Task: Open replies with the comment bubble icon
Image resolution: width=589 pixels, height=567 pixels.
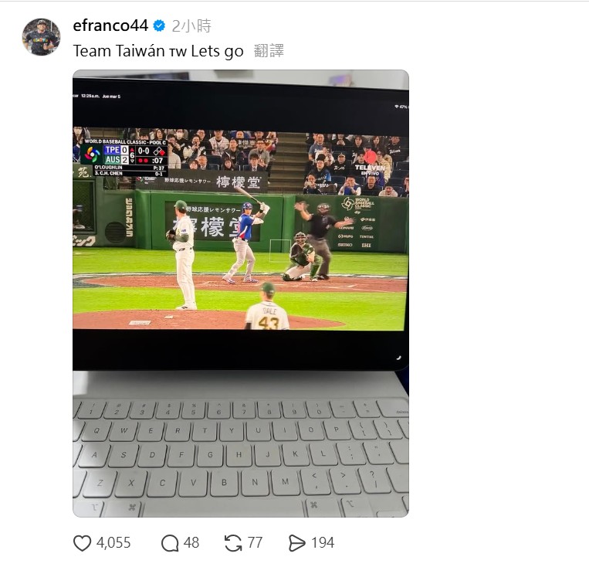Action: coord(170,543)
